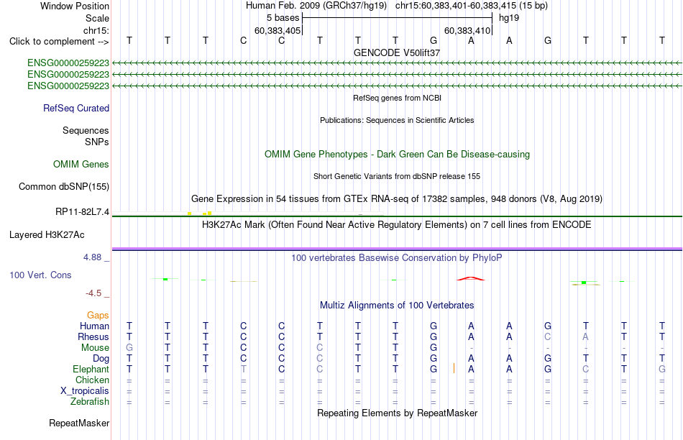The width and height of the screenshot is (683, 440).
Task: Click the red PhyloP conservation peak
Action: [x=470, y=278]
